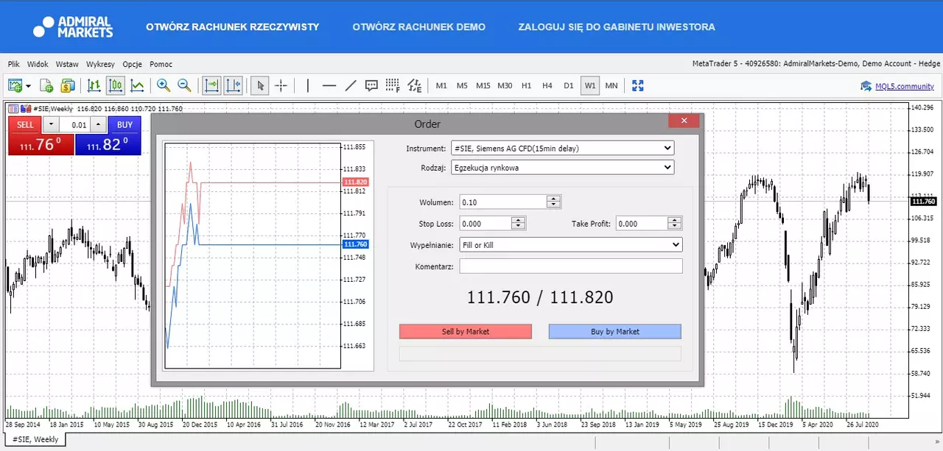Select the W1 weekly timeframe
Viewport: 943px width, 451px height.
coord(590,85)
